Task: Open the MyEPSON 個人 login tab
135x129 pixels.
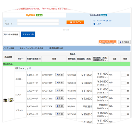Action: 34,15
